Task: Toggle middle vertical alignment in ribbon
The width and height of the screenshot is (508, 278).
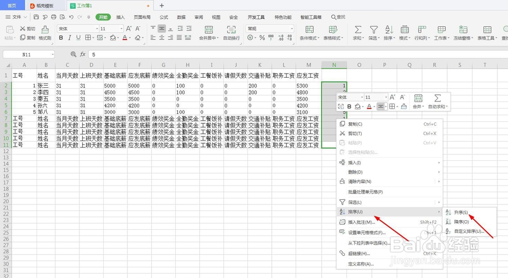Action: tap(162, 28)
